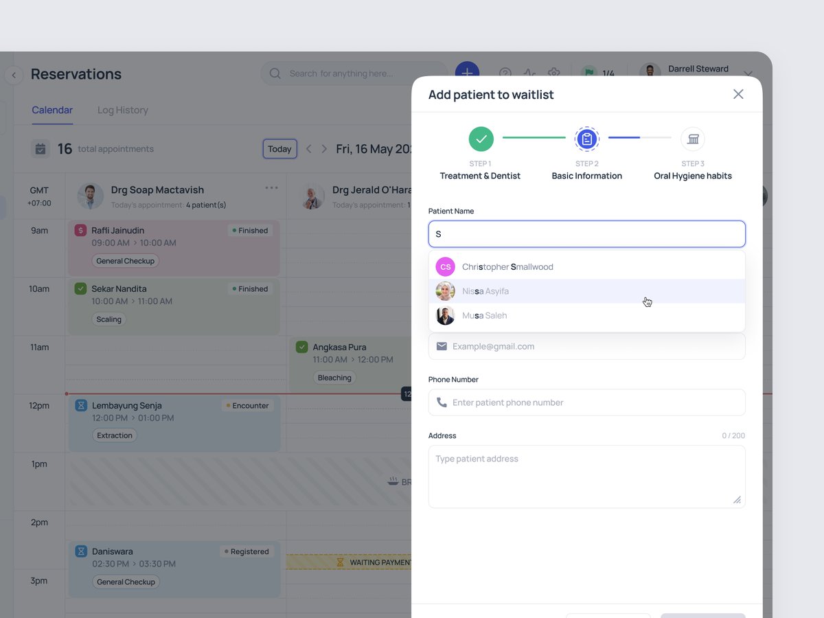Viewport: 824px width, 618px height.
Task: Expand the Darrell Steward profile dropdown arrow
Action: click(x=748, y=74)
